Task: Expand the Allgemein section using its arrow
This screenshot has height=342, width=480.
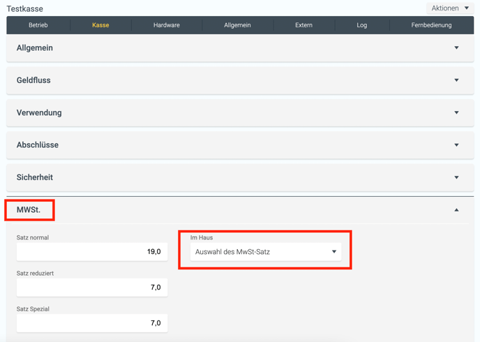Action: click(x=457, y=48)
